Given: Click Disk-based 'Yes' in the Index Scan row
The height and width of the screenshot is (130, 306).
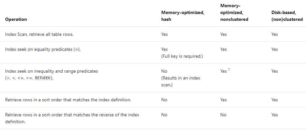Looking at the screenshot, I should (x=275, y=35).
